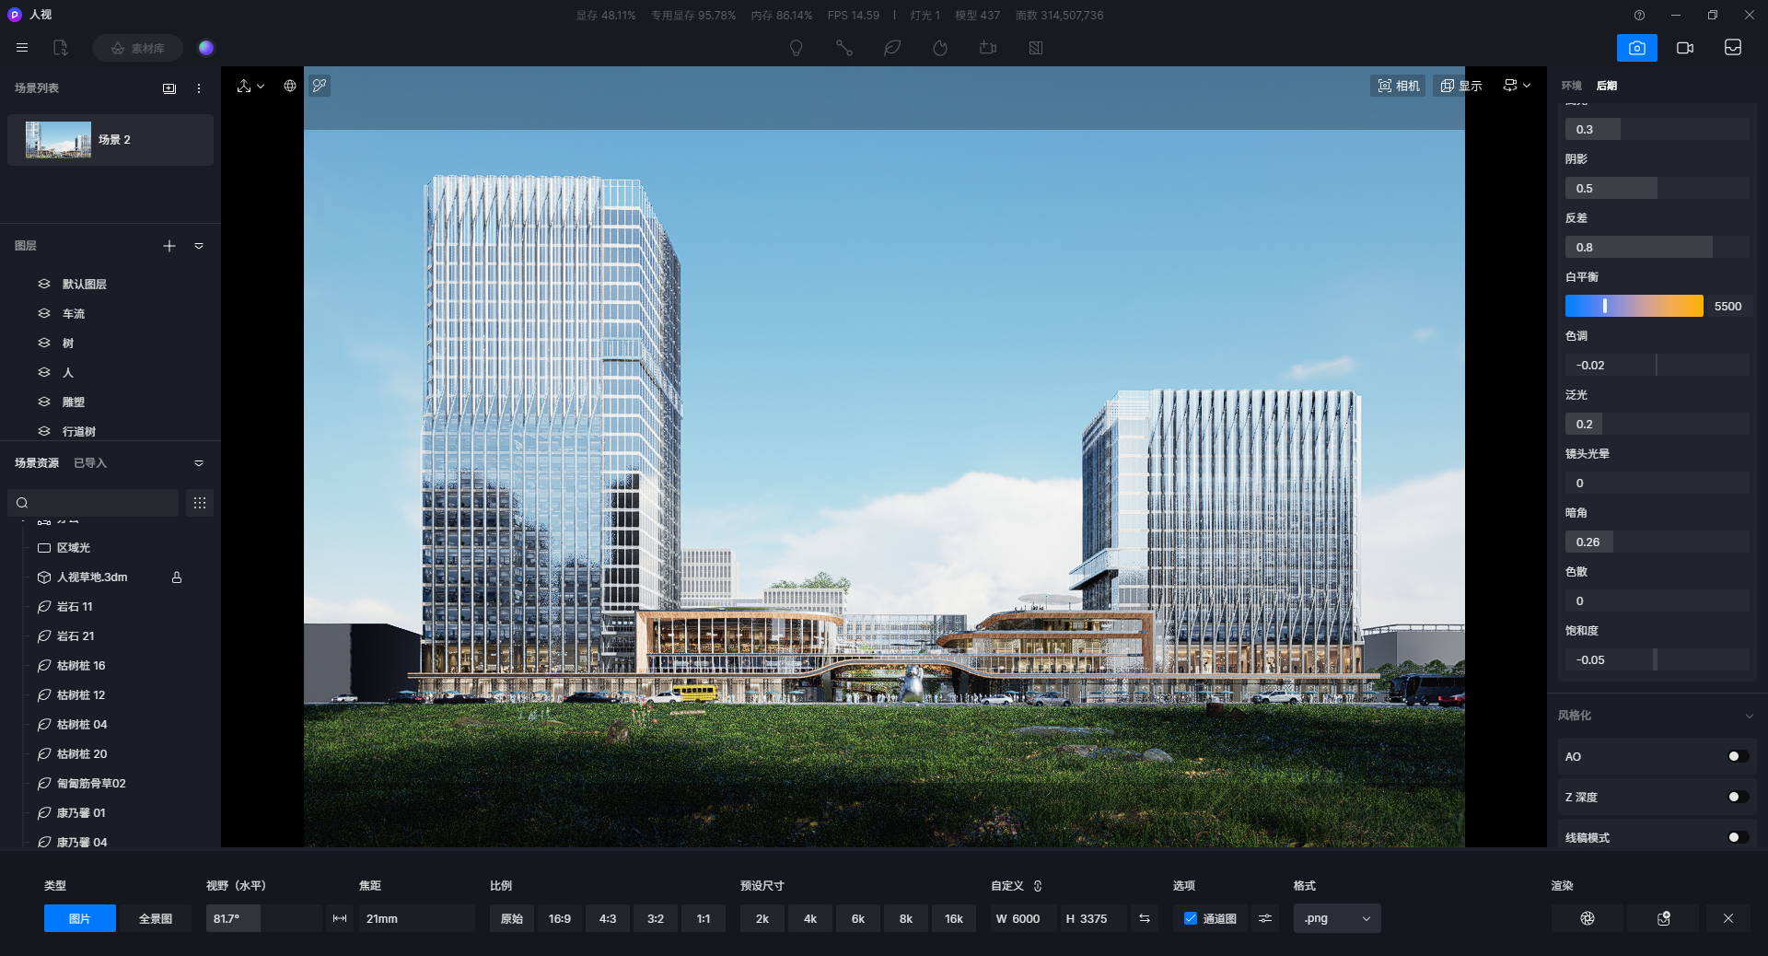Choose the 4k preset size
Screen dimensions: 1768x956
pyautogui.click(x=810, y=918)
